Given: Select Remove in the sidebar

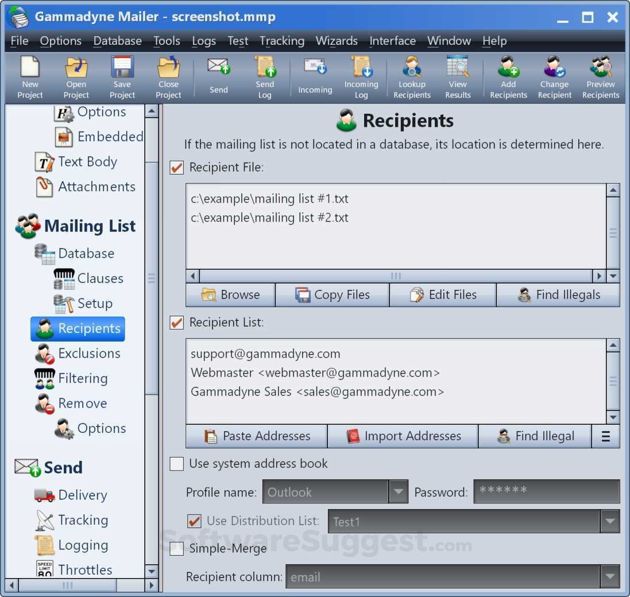Looking at the screenshot, I should 71,403.
